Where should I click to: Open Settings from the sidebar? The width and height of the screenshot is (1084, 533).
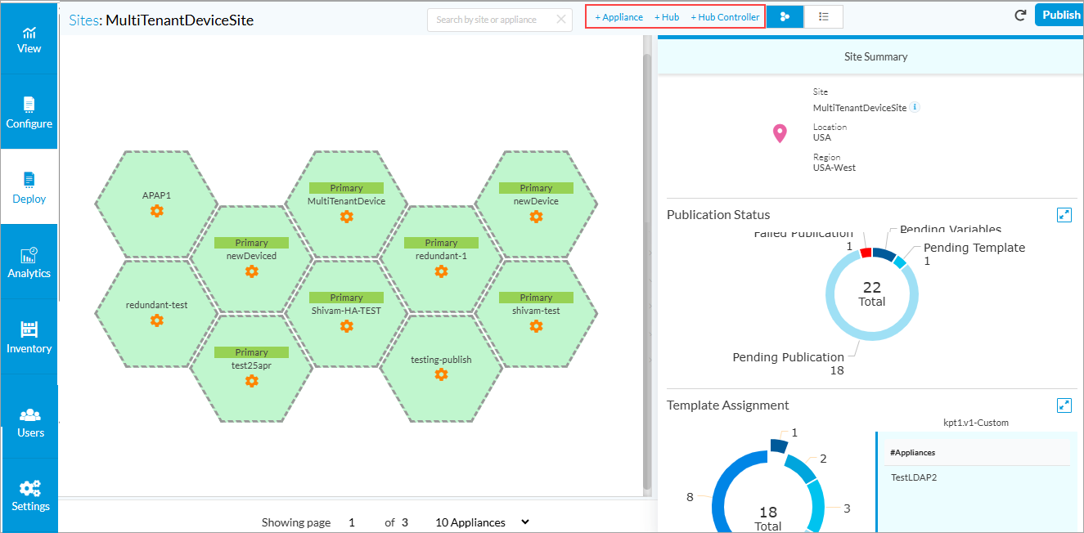30,495
